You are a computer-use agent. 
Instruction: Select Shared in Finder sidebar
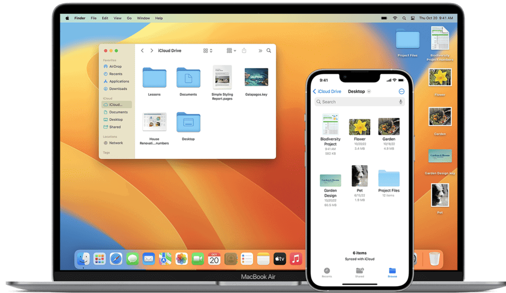click(x=115, y=127)
